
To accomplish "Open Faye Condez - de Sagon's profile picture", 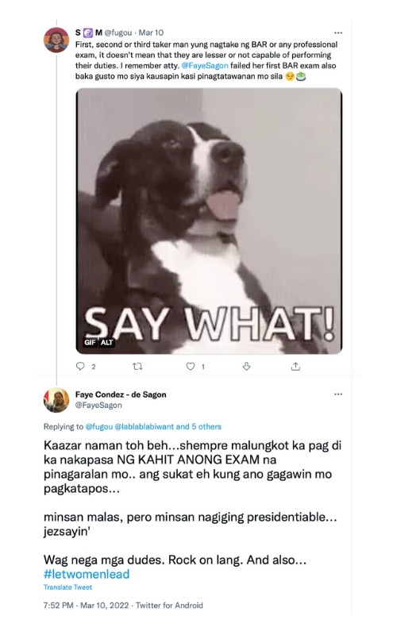I will tap(56, 400).
